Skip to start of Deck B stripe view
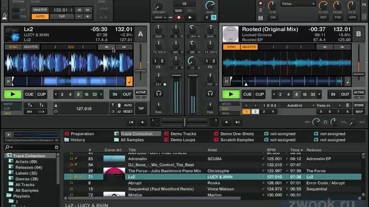 226,82
